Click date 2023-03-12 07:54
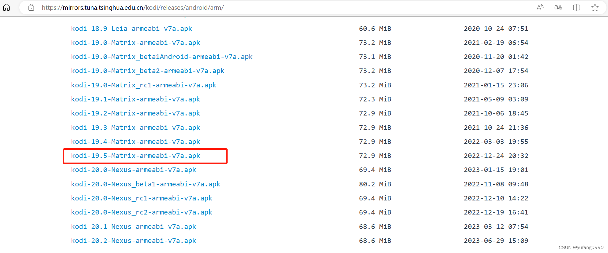608x253 pixels. (x=496, y=226)
